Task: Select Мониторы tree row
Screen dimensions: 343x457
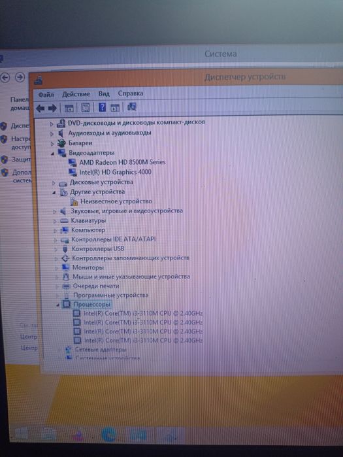Action: pyautogui.click(x=88, y=267)
